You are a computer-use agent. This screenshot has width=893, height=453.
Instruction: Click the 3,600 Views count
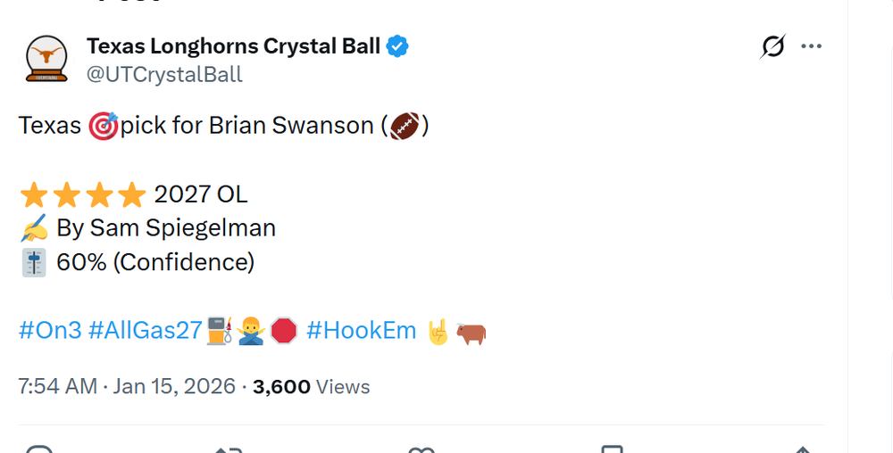pos(311,386)
